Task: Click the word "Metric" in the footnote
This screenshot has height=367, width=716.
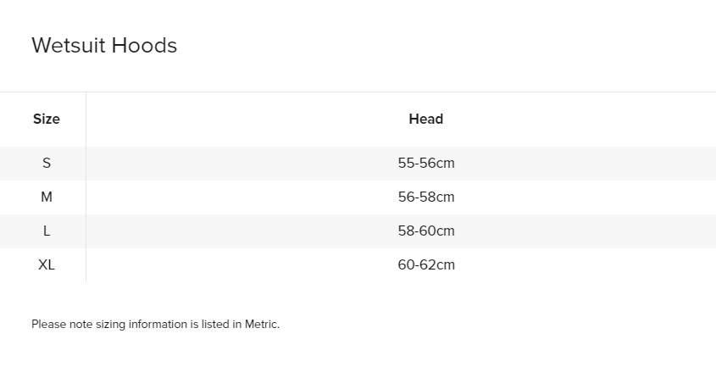Action: [261, 324]
